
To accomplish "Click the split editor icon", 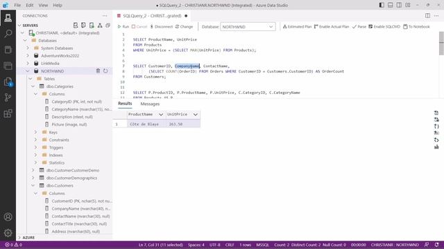I will 427,16.
